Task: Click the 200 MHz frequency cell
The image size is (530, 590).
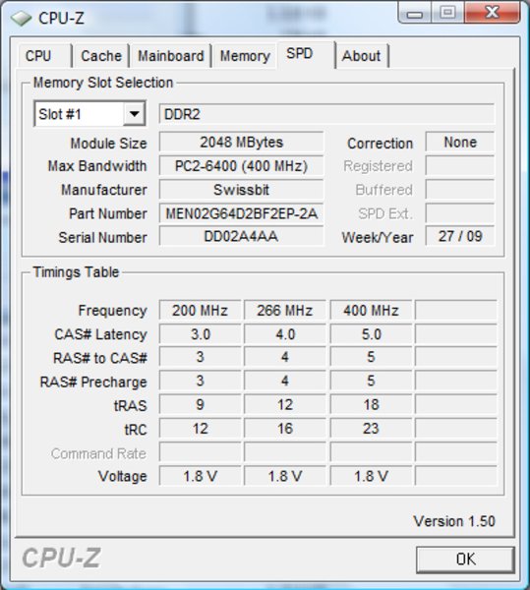Action: (x=200, y=311)
